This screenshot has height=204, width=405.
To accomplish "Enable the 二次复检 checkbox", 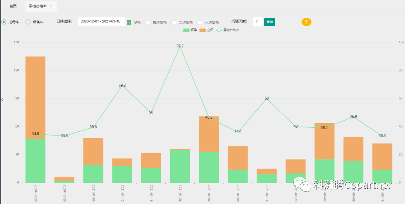I will 174,22.
